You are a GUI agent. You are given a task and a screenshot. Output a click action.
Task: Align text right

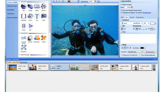point(140,29)
